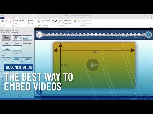Select the Length measurement tool
This screenshot has width=153, height=114.
pyautogui.click(x=53, y=22)
